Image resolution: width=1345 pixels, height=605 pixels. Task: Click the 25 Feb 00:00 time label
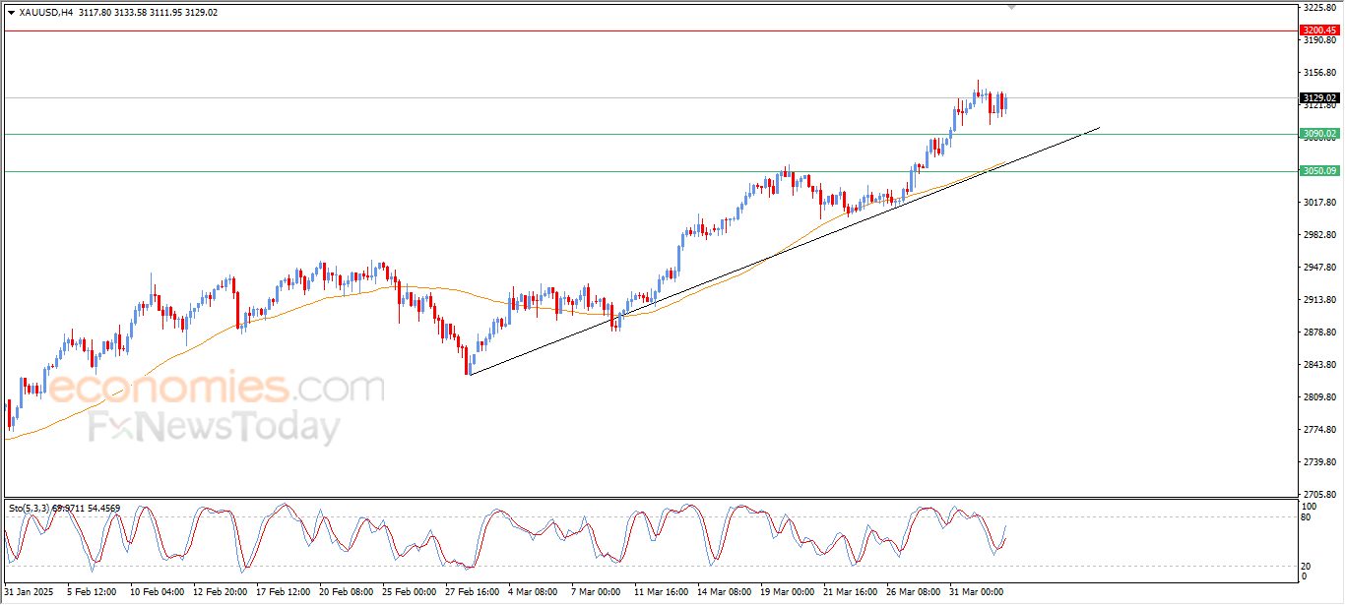pyautogui.click(x=408, y=592)
